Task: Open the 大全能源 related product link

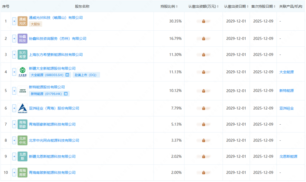Action: tap(286, 72)
